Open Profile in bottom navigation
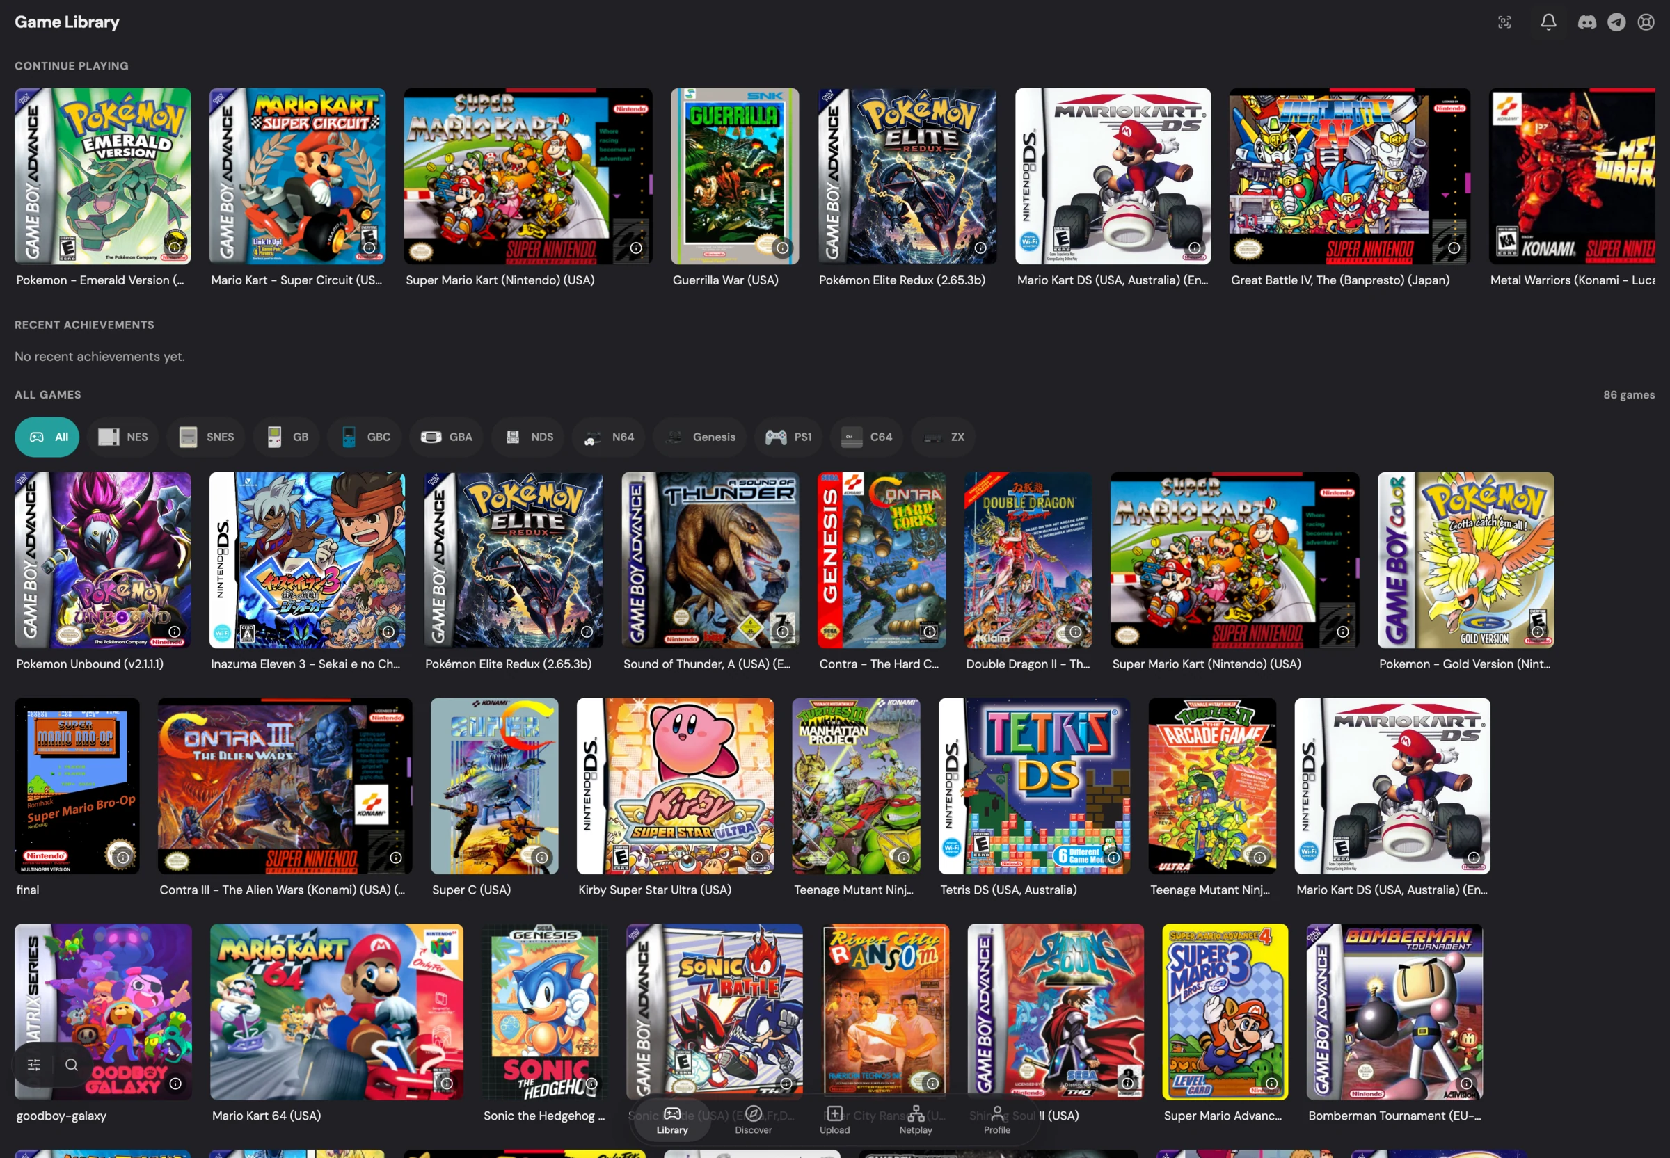 (x=997, y=1120)
